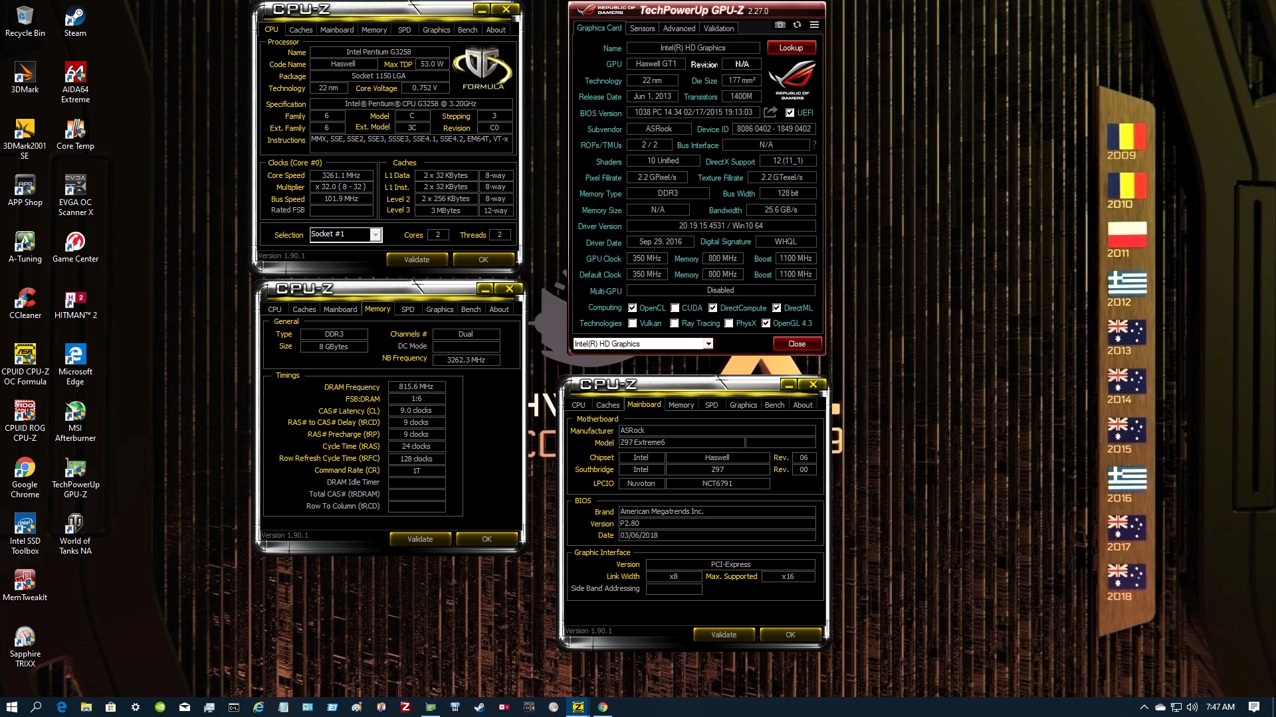Switch to Caches tab in top CPU-Z window
Image resolution: width=1276 pixels, height=717 pixels.
click(300, 30)
